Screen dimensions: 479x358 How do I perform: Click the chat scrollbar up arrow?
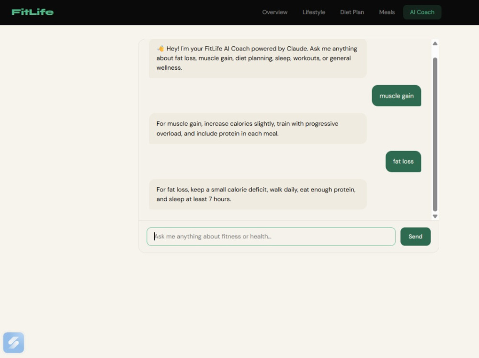pos(435,43)
